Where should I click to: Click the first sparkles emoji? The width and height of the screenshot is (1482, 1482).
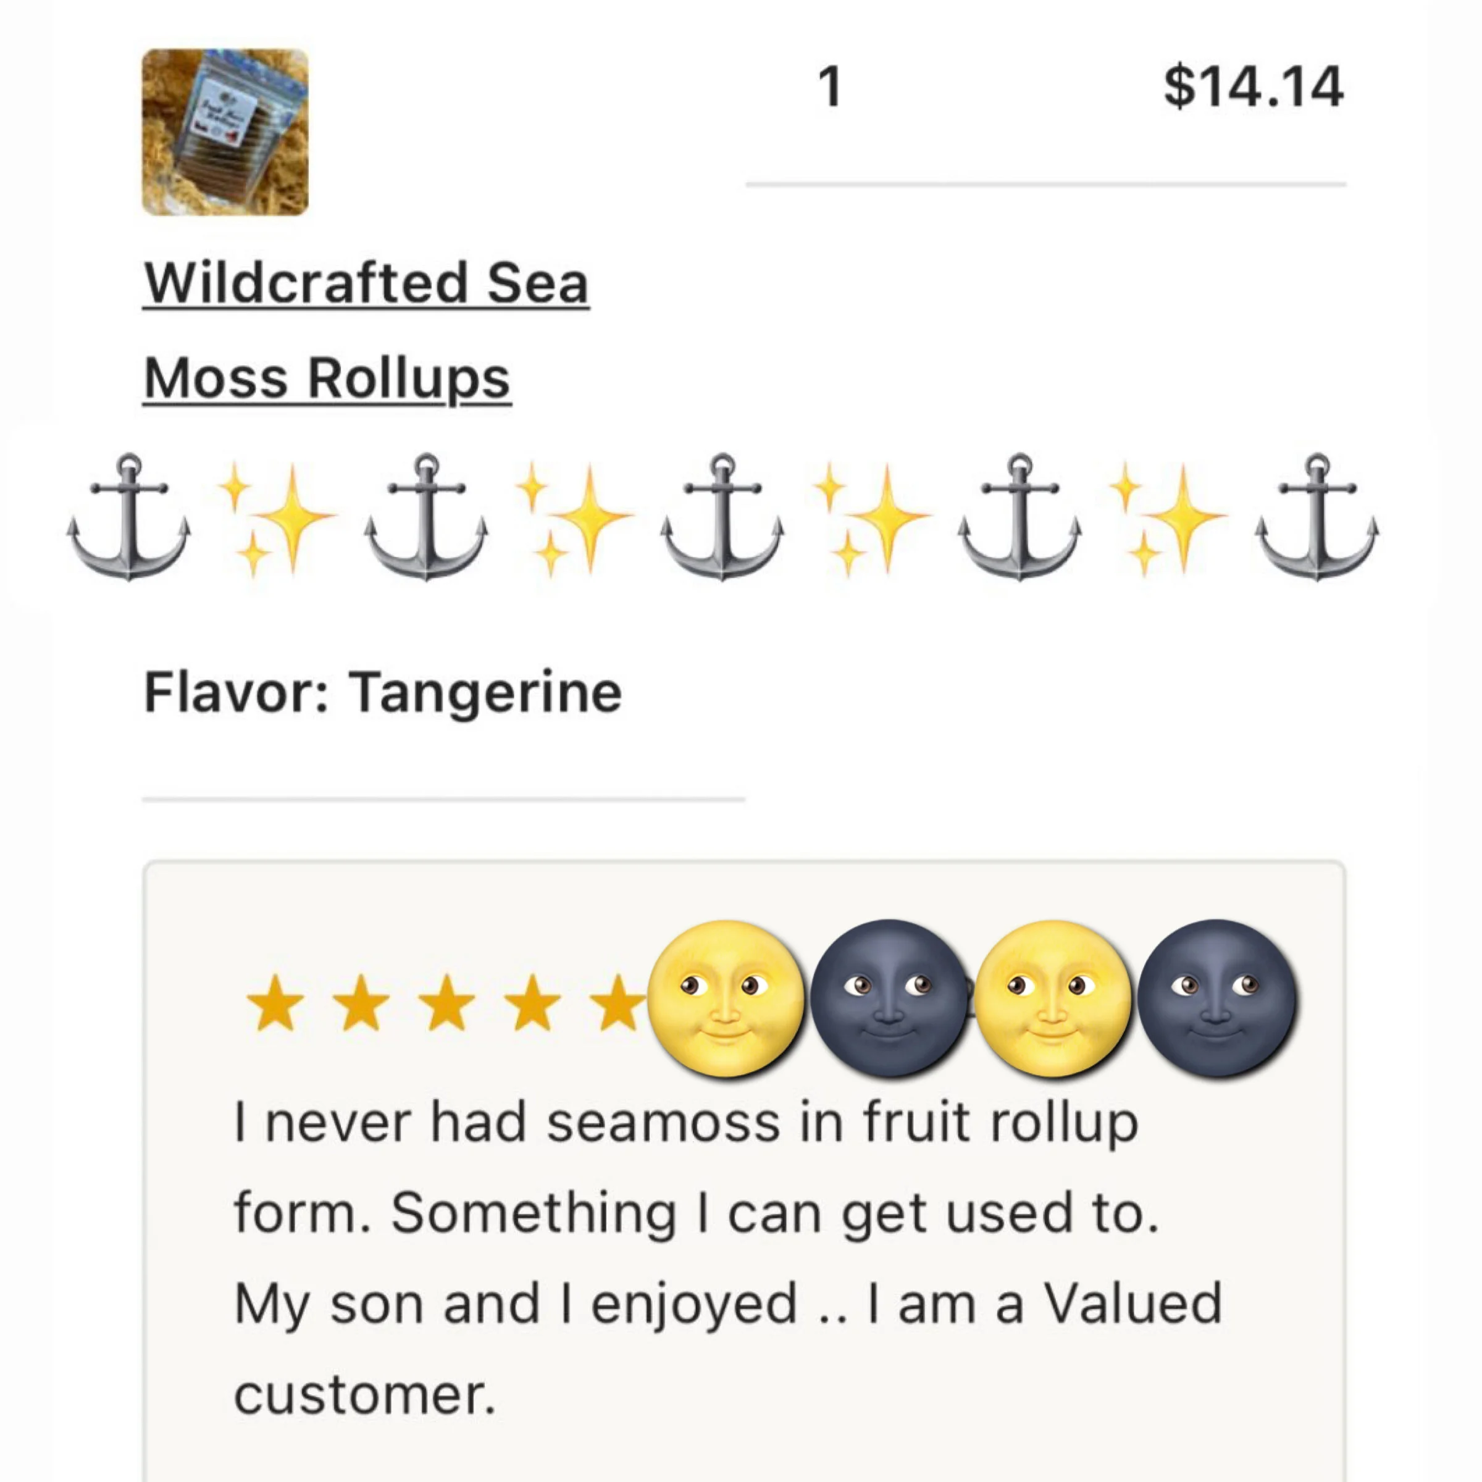pos(276,519)
